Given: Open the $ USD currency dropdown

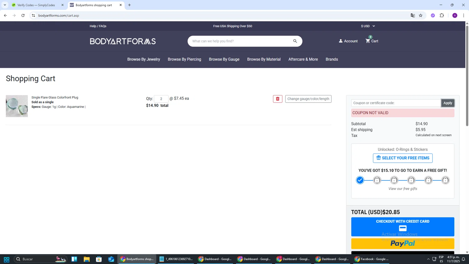Looking at the screenshot, I should coord(368,26).
